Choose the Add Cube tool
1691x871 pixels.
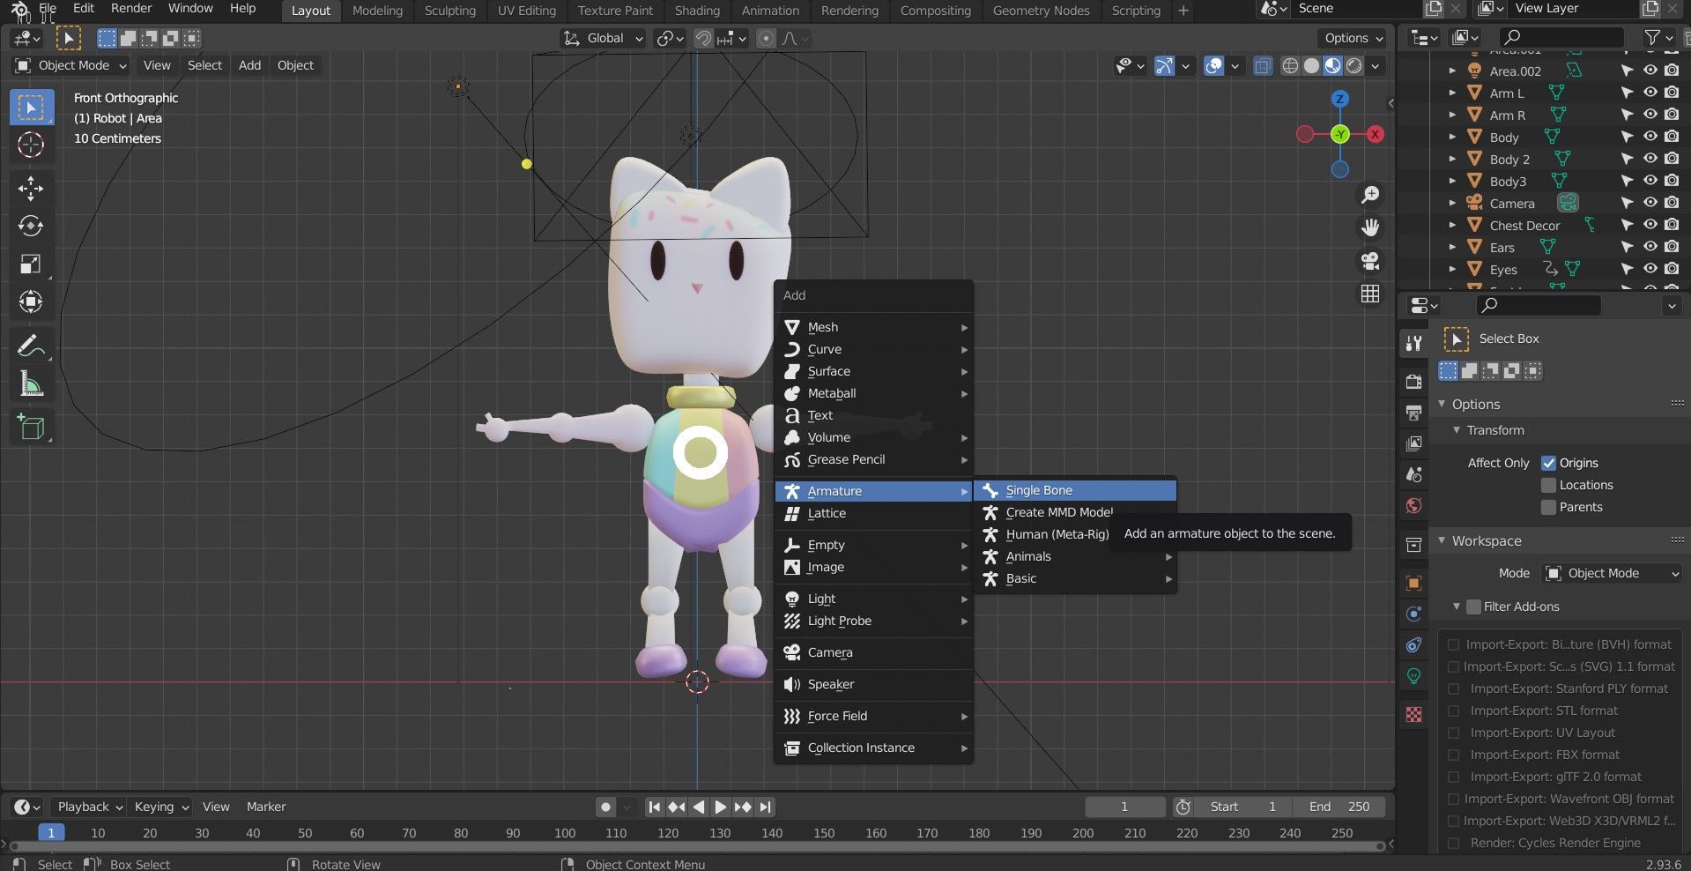coord(31,428)
